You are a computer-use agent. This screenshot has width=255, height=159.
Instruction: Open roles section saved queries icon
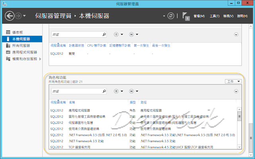pyautogui.click(x=131, y=91)
